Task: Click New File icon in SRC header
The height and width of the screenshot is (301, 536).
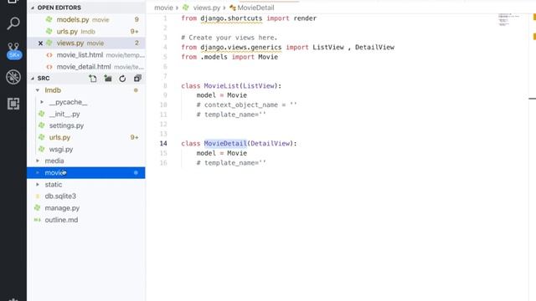Action: pos(93,79)
